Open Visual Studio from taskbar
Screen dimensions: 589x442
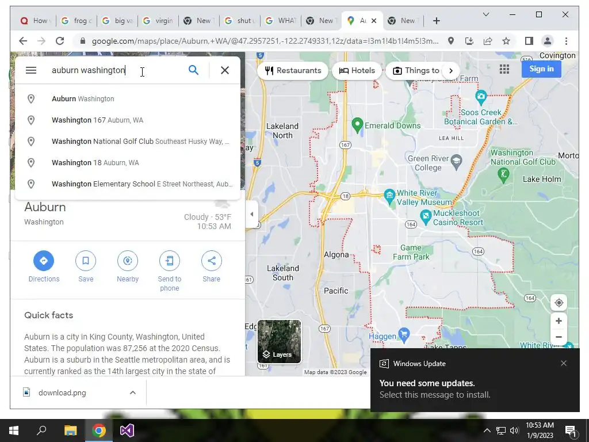click(127, 430)
